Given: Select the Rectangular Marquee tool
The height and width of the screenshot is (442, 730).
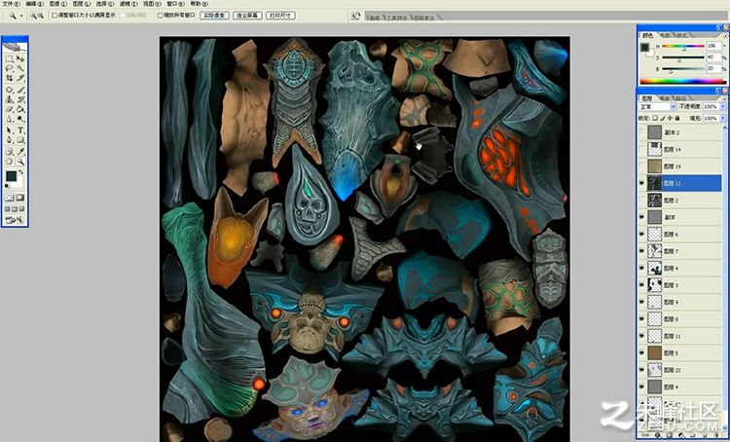Looking at the screenshot, I should 10,58.
